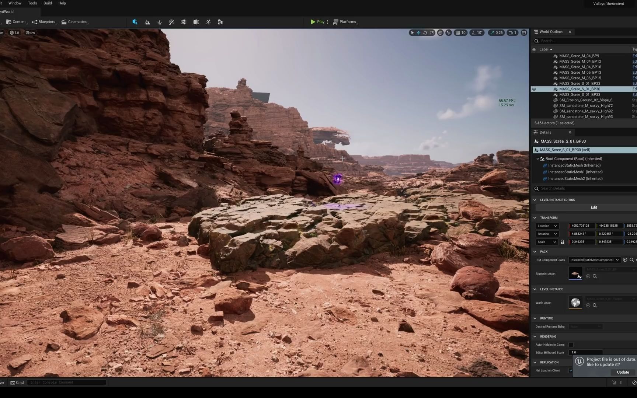Toggle the Scale lock icon
This screenshot has width=637, height=398.
tap(563, 242)
